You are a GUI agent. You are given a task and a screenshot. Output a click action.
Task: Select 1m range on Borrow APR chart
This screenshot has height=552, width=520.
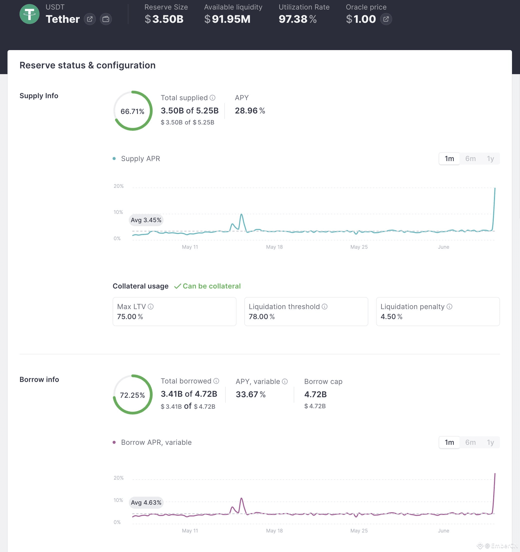(x=449, y=442)
